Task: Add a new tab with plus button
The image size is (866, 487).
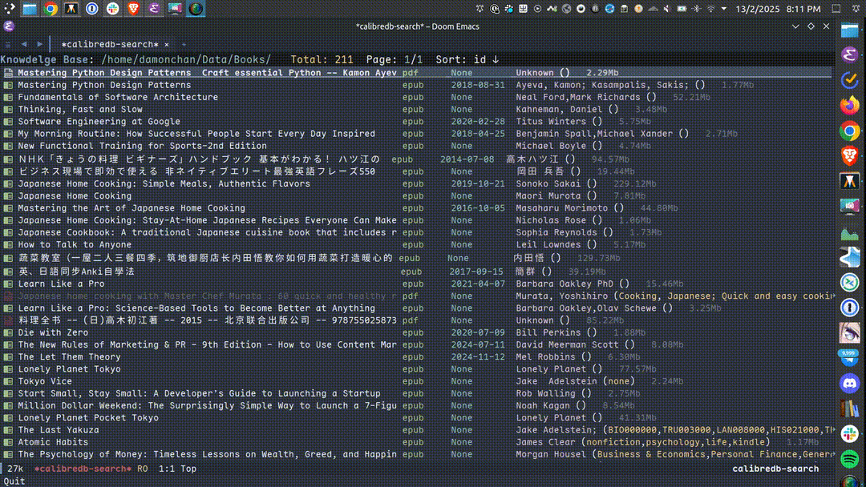Action: click(x=184, y=44)
